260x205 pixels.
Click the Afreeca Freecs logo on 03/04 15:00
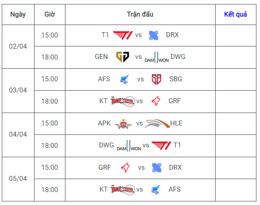click(x=124, y=79)
